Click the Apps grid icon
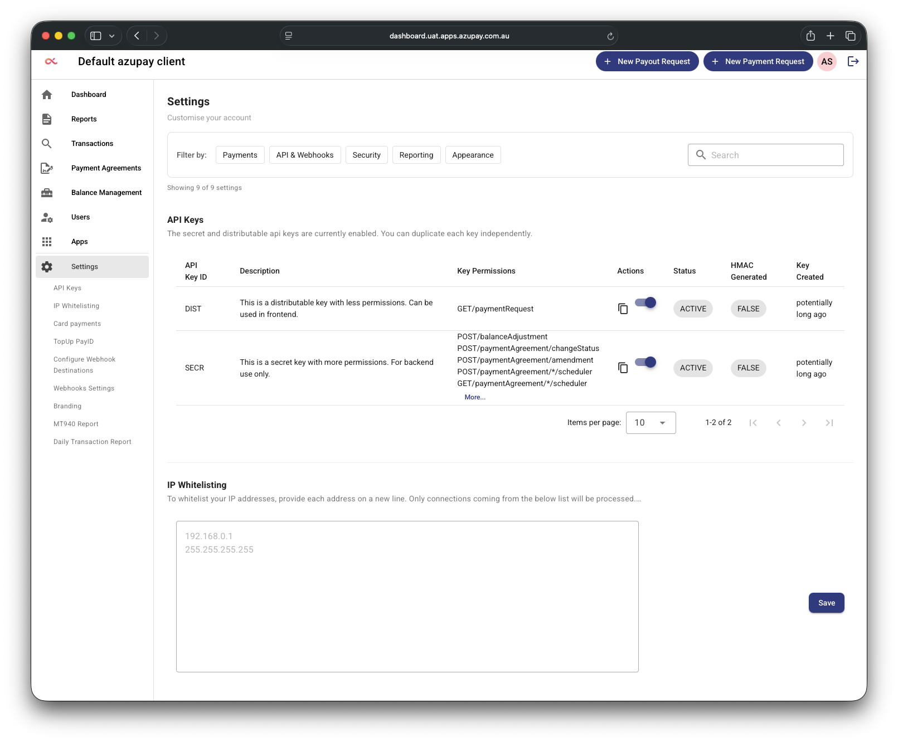Viewport: 898px width, 742px height. click(47, 242)
